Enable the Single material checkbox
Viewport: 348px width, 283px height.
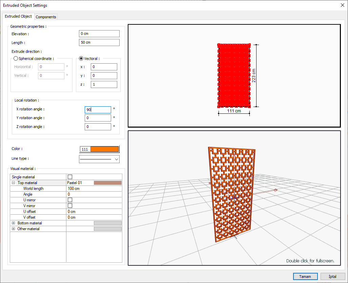70,177
